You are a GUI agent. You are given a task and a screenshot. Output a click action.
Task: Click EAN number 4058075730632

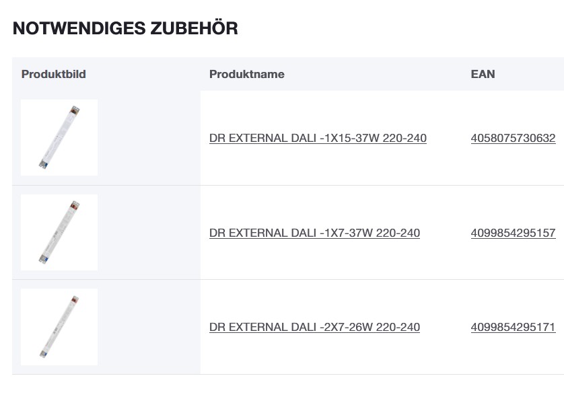pos(513,139)
